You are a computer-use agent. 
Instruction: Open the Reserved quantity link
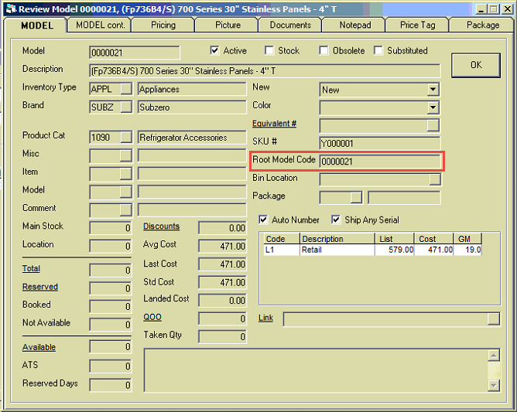(x=40, y=287)
